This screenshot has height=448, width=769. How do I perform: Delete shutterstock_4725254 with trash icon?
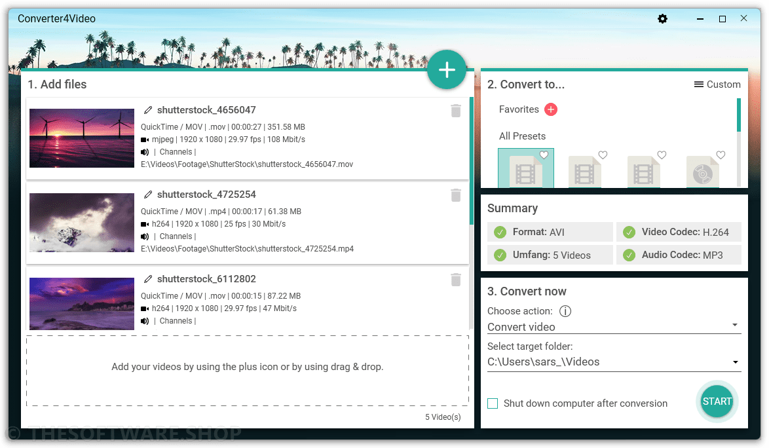pos(456,195)
